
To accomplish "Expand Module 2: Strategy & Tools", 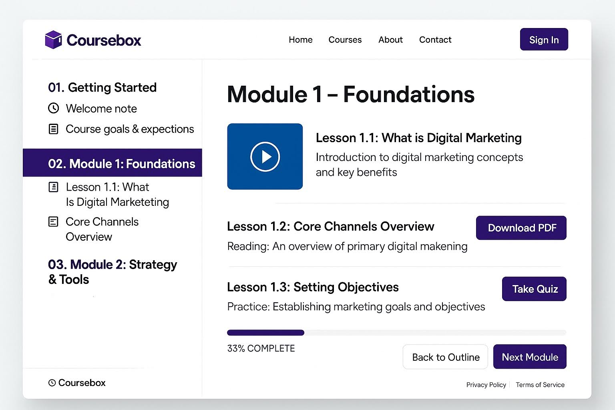I will coord(112,271).
